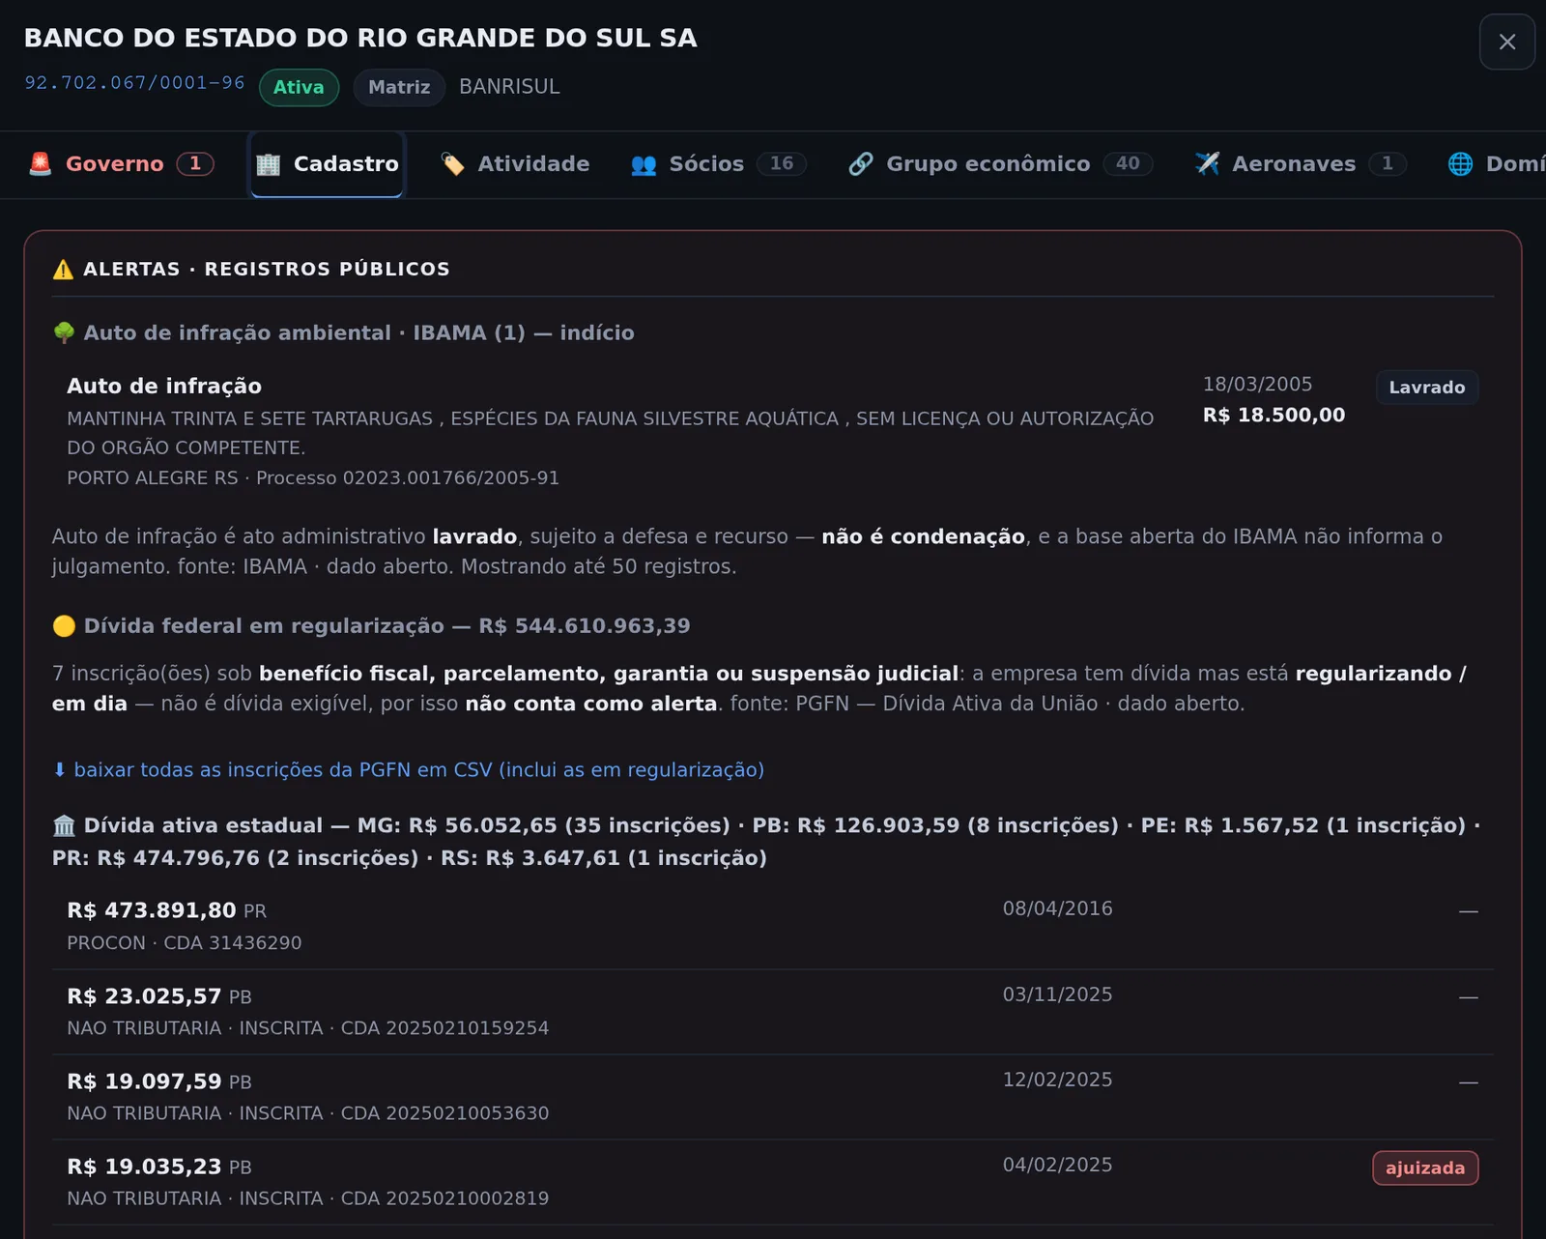Click the date 04/02/2025
The width and height of the screenshot is (1546, 1239).
pyautogui.click(x=1057, y=1165)
